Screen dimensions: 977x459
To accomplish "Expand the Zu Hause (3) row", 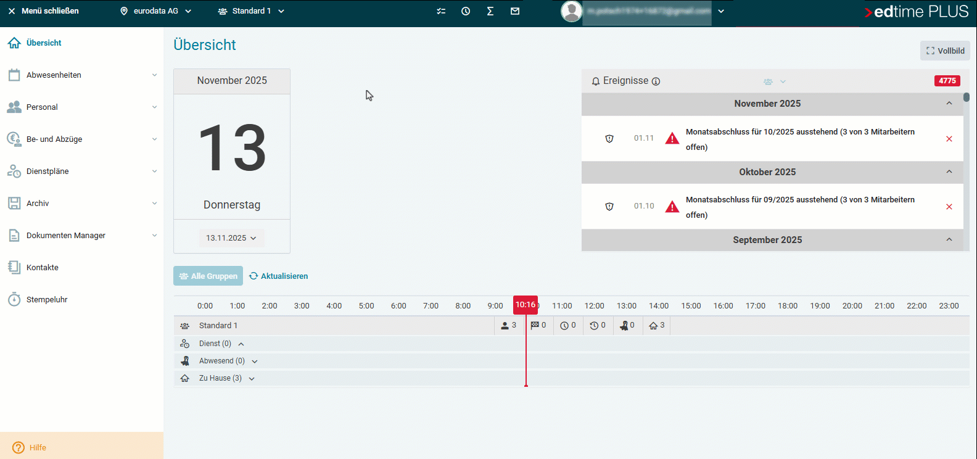I will pos(252,379).
